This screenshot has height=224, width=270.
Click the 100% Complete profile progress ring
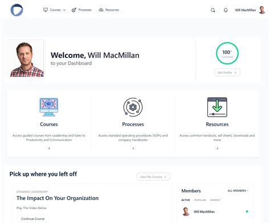[227, 53]
